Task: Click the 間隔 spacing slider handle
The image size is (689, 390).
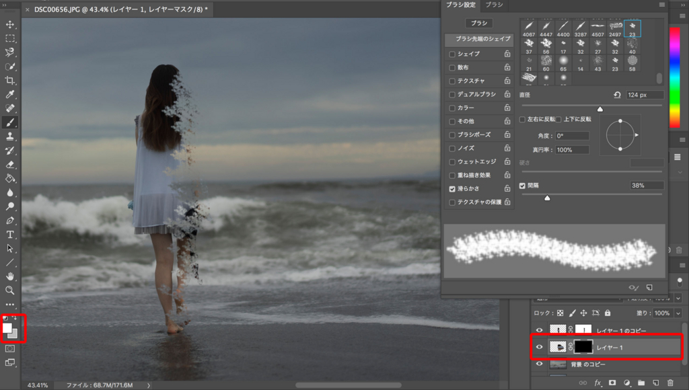Action: (x=547, y=198)
